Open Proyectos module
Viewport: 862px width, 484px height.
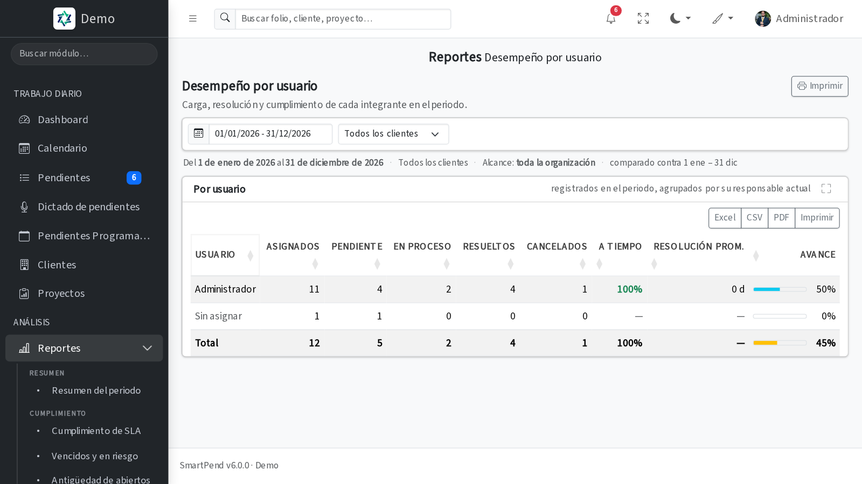[84, 294]
